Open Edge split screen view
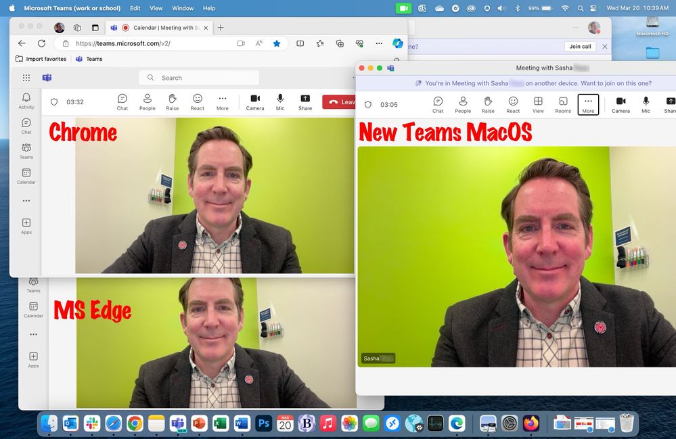The height and width of the screenshot is (439, 676). click(300, 43)
